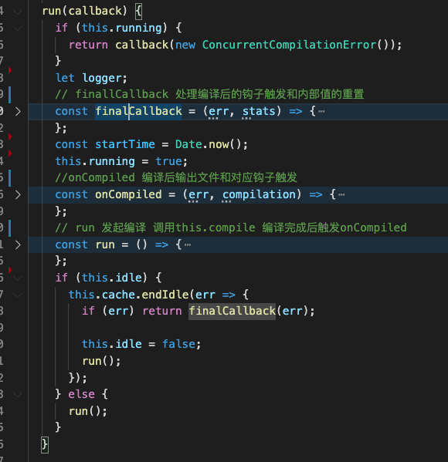Viewport: 448px width, 462px height.
Task: Click 'callback' call in the return statement
Action: [x=141, y=45]
